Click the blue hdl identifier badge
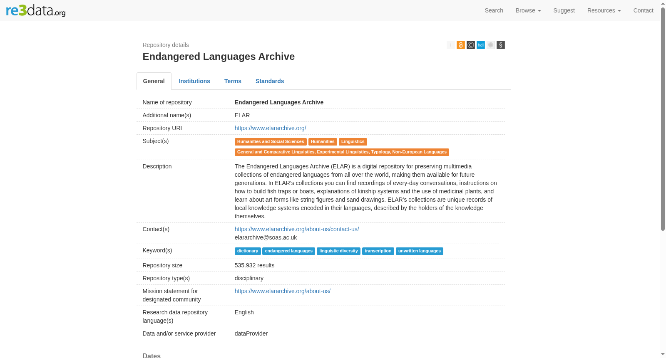 [x=481, y=45]
